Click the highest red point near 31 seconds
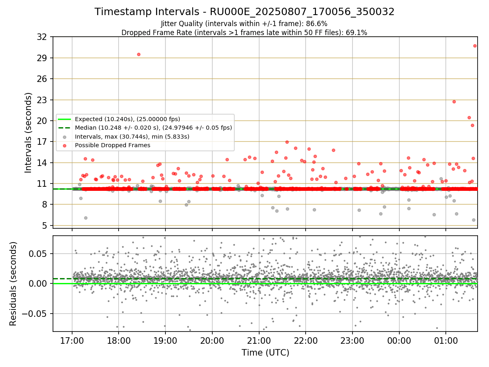The width and height of the screenshot is (489, 367). click(475, 46)
